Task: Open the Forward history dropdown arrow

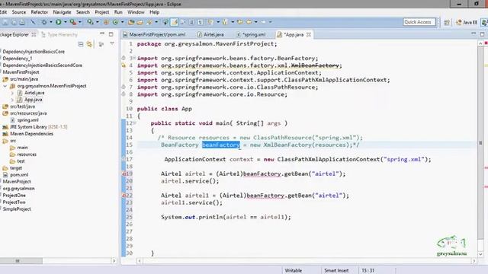Action: coord(270,22)
